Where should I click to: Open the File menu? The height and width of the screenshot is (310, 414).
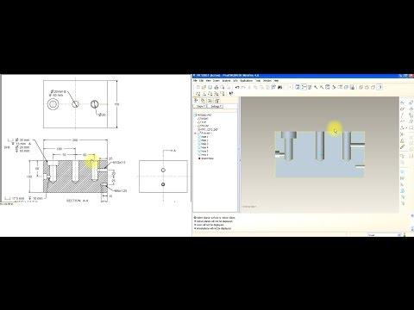click(195, 81)
